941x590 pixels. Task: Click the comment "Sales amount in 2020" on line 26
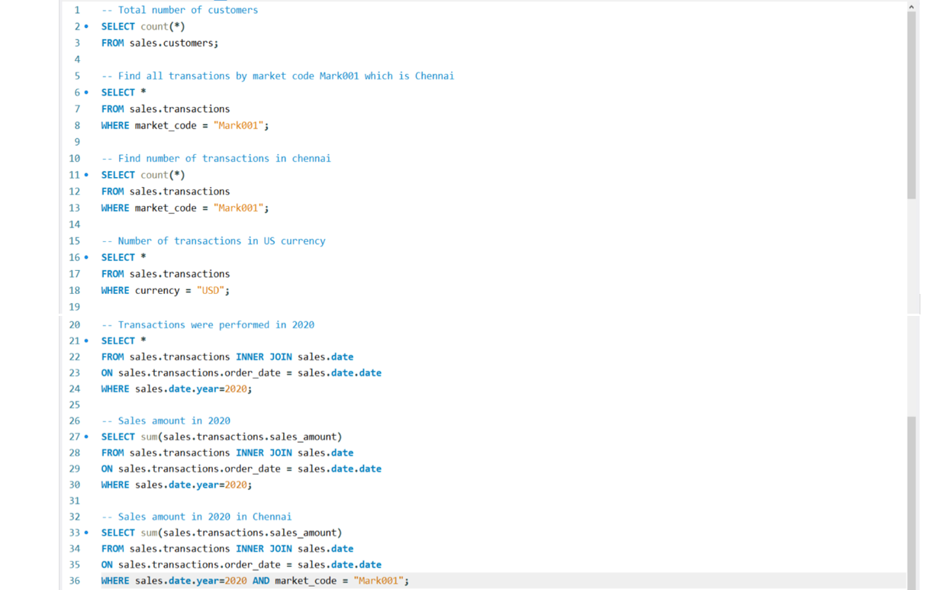[166, 421]
